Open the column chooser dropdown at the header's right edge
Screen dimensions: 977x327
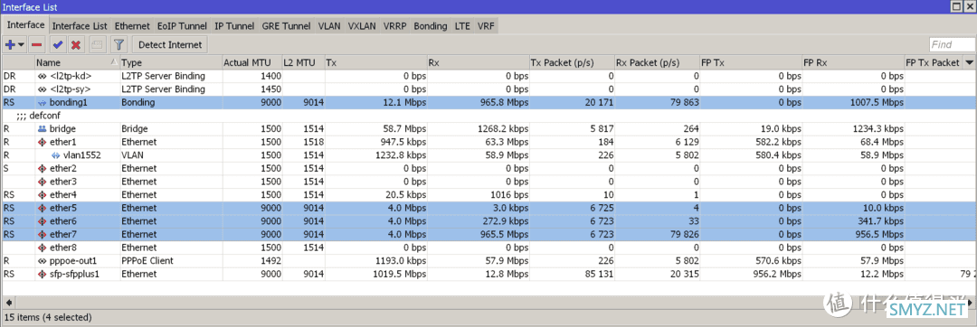pyautogui.click(x=969, y=62)
